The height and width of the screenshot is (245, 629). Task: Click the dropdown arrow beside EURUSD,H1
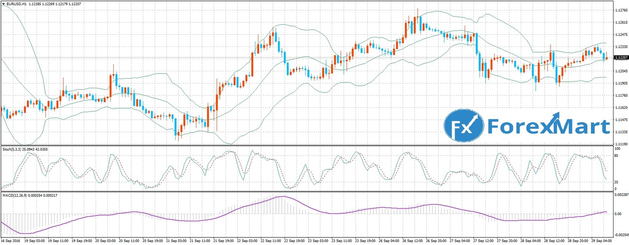click(3, 4)
